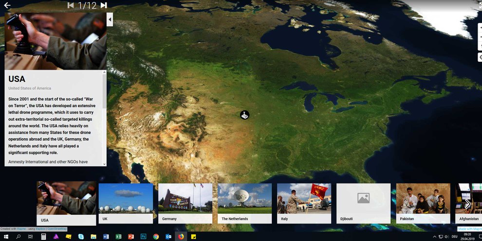Open the Mapme attribution link
The image size is (482, 241).
(21, 229)
